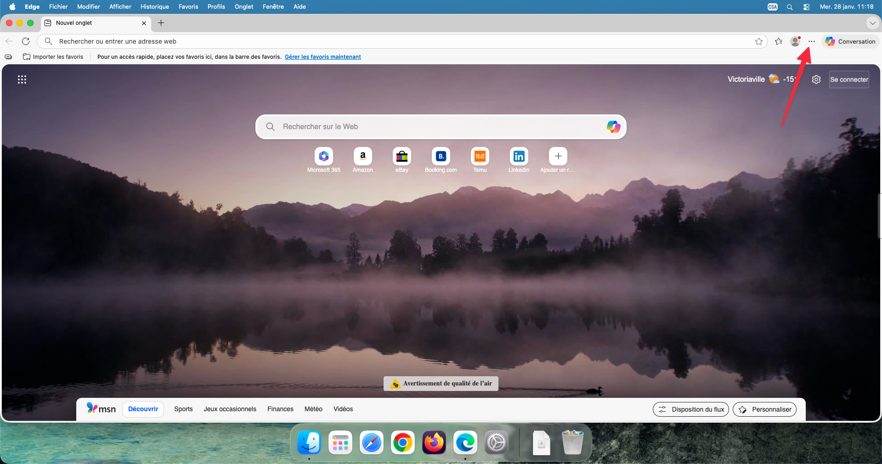Open the apps grid launcher icon
Viewport: 882px width, 464px height.
point(22,79)
